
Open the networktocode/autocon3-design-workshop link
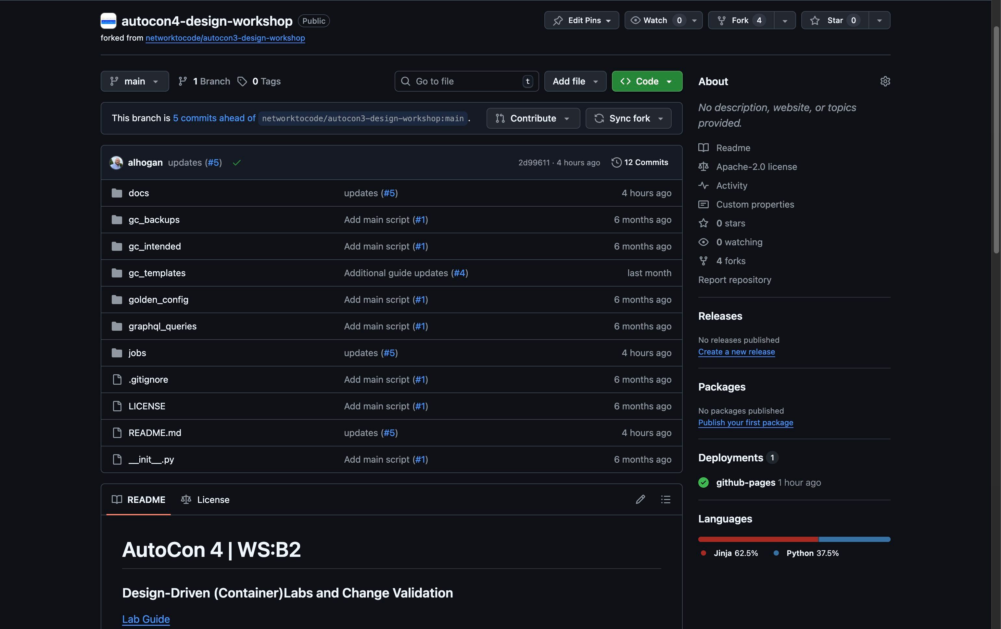click(225, 38)
